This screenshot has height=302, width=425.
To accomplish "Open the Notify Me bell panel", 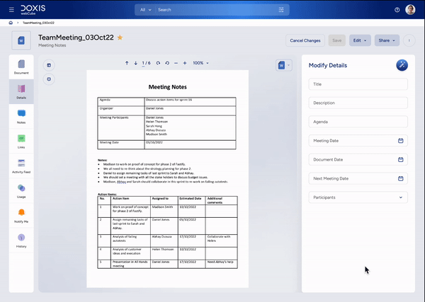I will pos(21,216).
